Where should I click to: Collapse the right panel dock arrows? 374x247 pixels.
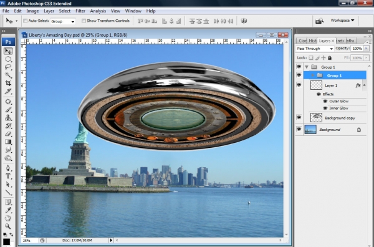point(370,31)
